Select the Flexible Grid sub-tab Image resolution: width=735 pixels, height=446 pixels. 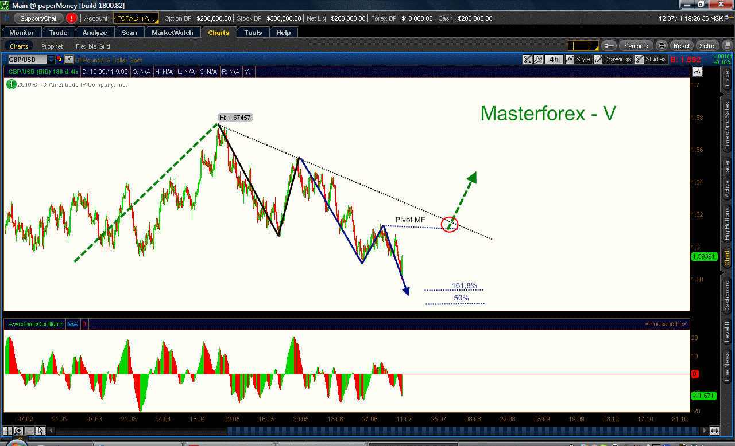click(92, 46)
